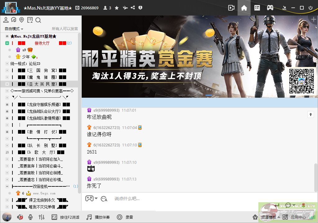Enter the 三国狗窝 channel
Screen dimensions: 318x223
point(42,70)
